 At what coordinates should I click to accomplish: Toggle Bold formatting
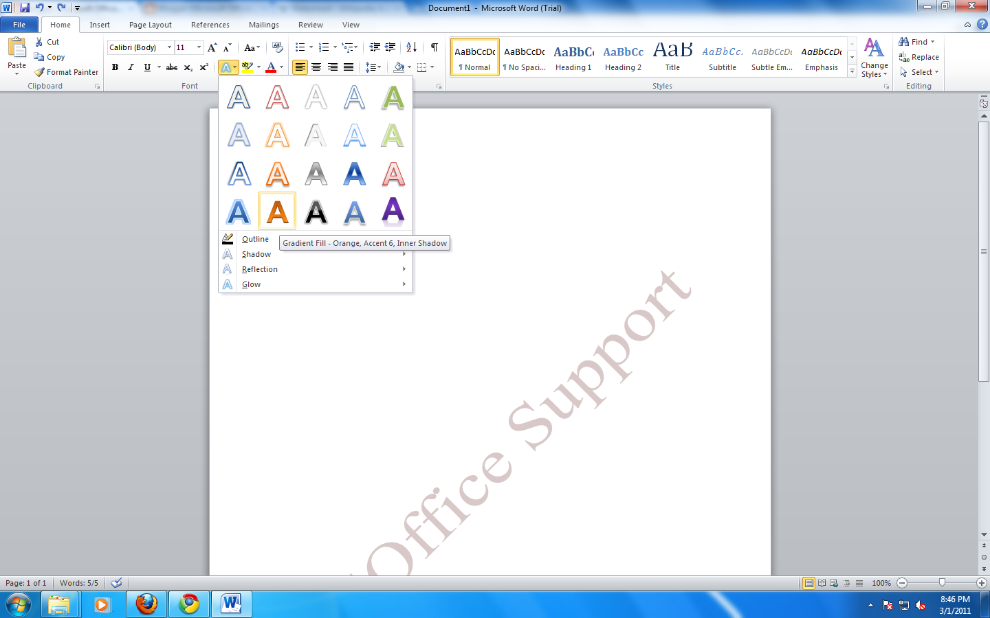(115, 67)
